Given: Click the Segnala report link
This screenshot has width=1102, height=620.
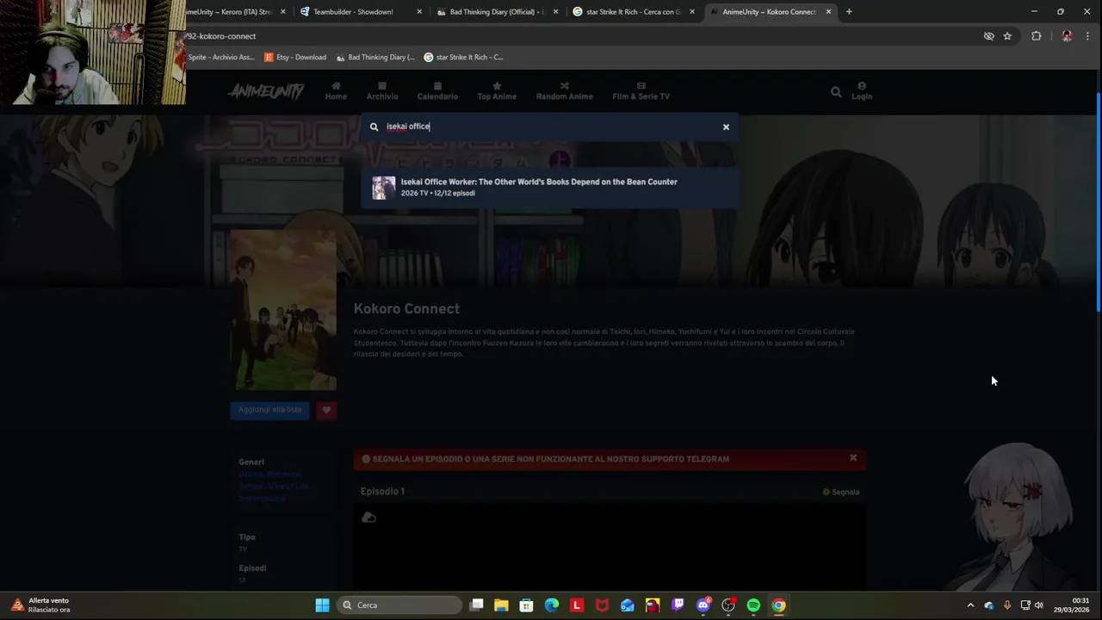Looking at the screenshot, I should tap(841, 493).
